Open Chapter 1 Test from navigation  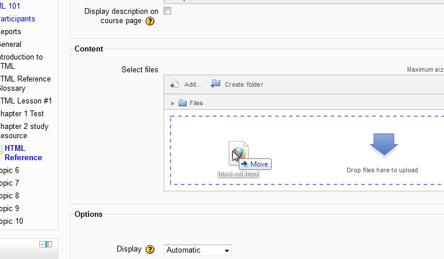point(21,113)
